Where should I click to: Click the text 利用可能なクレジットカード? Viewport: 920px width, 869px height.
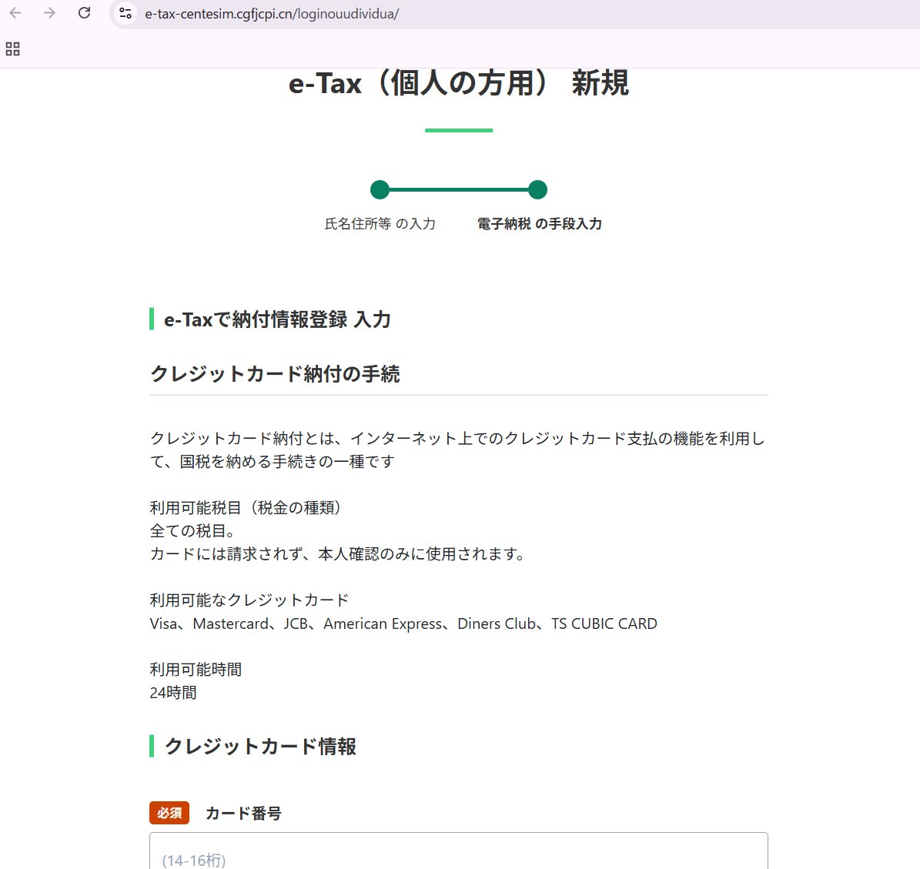[249, 600]
